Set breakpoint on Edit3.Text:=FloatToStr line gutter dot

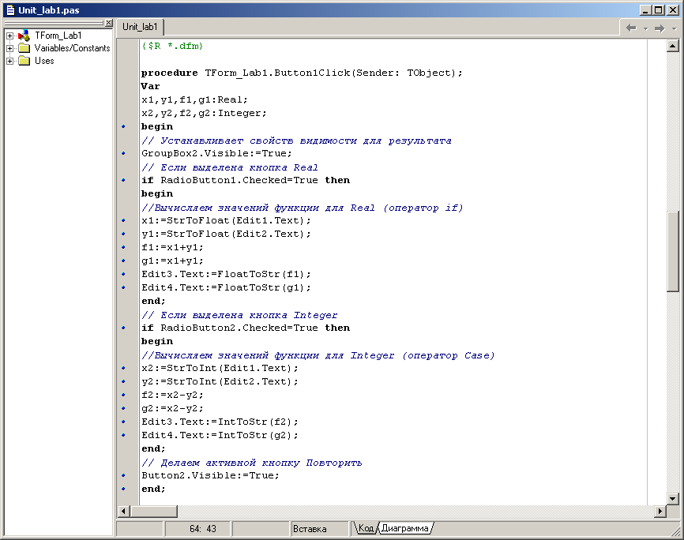coord(123,274)
